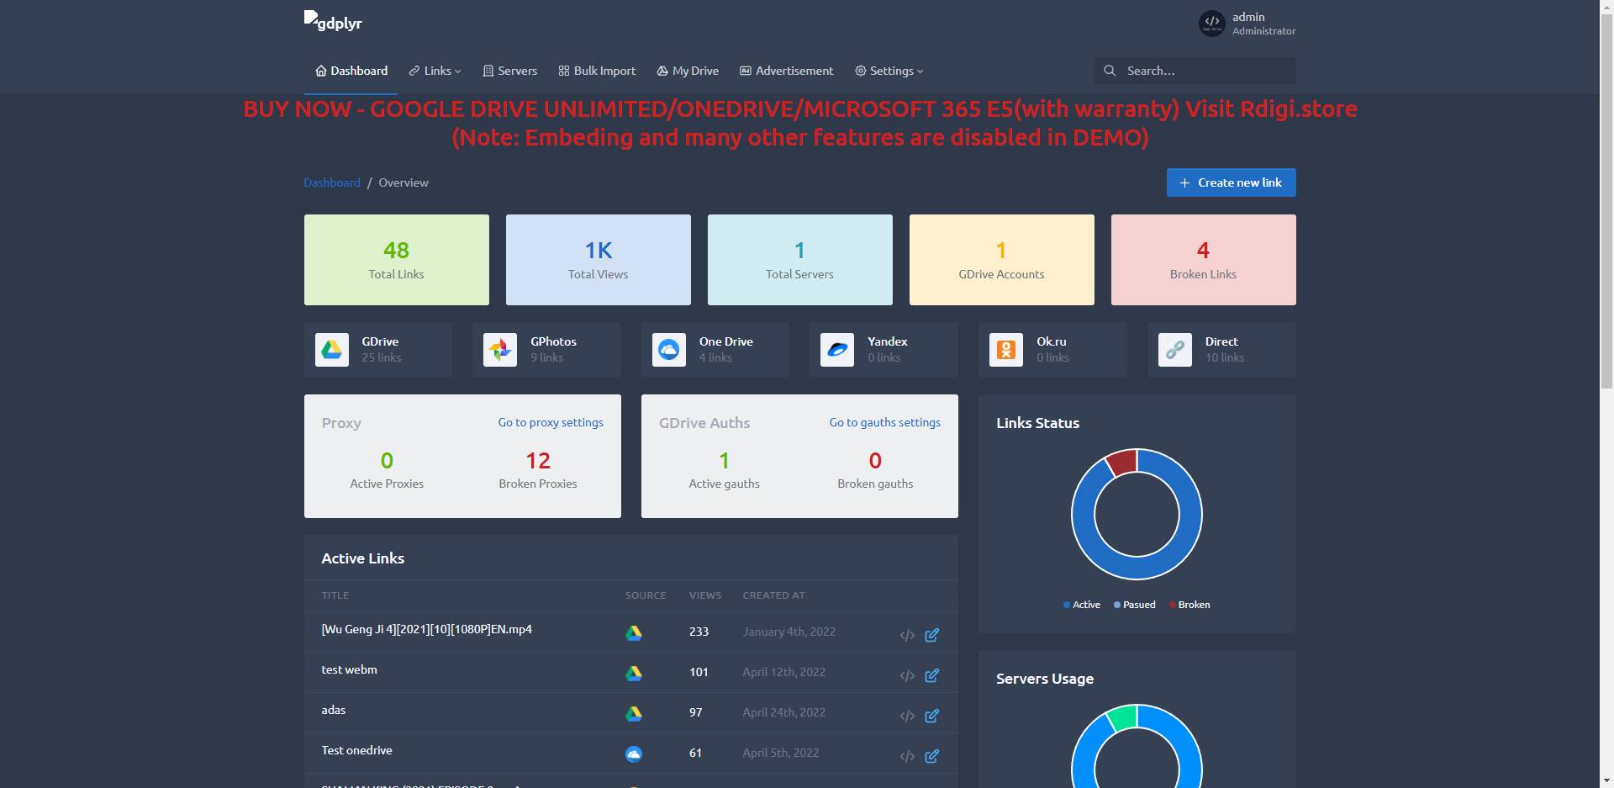Click the 1 Total Servers card
The height and width of the screenshot is (788, 1614).
800,260
